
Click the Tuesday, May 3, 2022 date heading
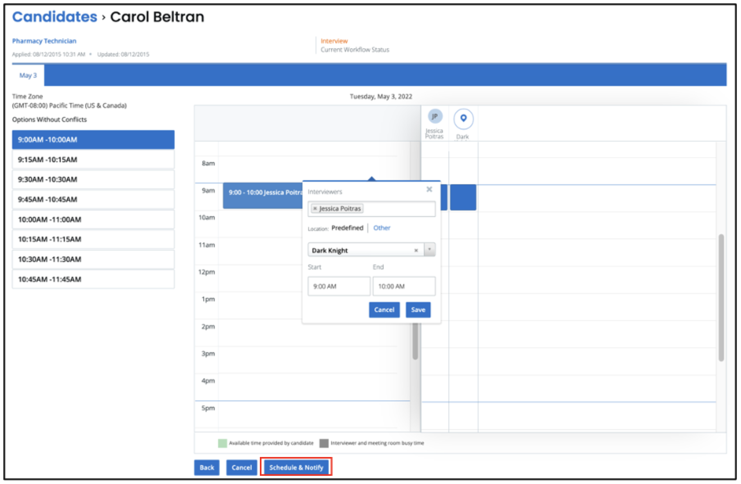[x=381, y=97]
